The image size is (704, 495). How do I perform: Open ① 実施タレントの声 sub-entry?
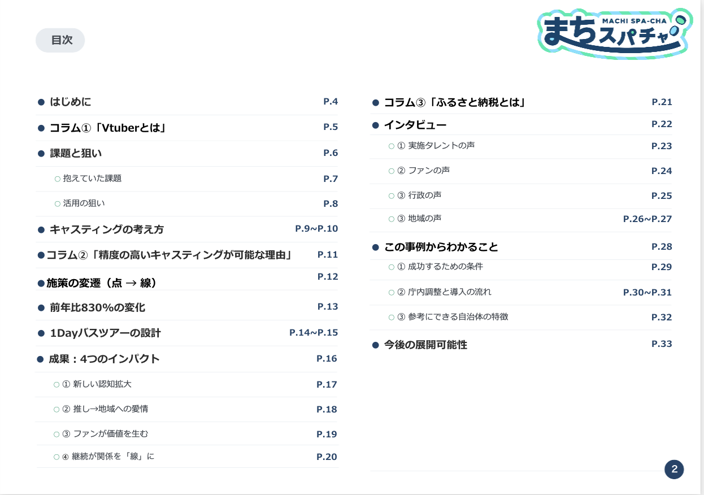(436, 146)
